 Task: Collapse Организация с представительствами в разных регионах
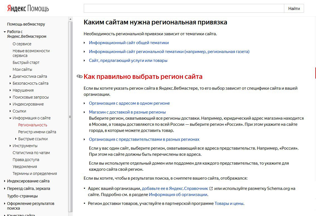tap(144, 139)
